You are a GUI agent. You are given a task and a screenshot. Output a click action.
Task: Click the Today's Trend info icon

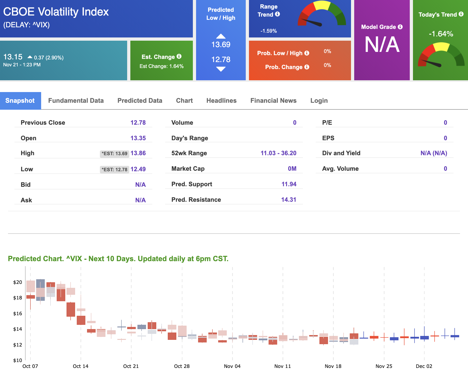461,14
